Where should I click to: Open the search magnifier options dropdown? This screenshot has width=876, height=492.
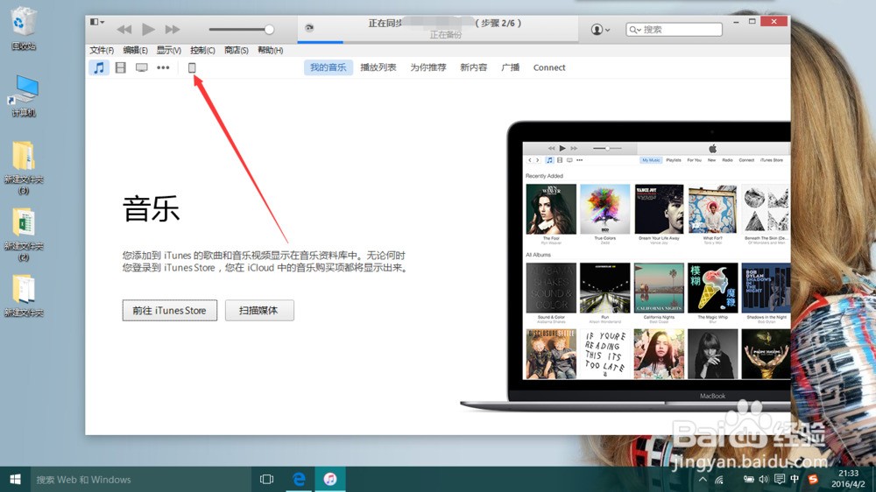coord(634,30)
